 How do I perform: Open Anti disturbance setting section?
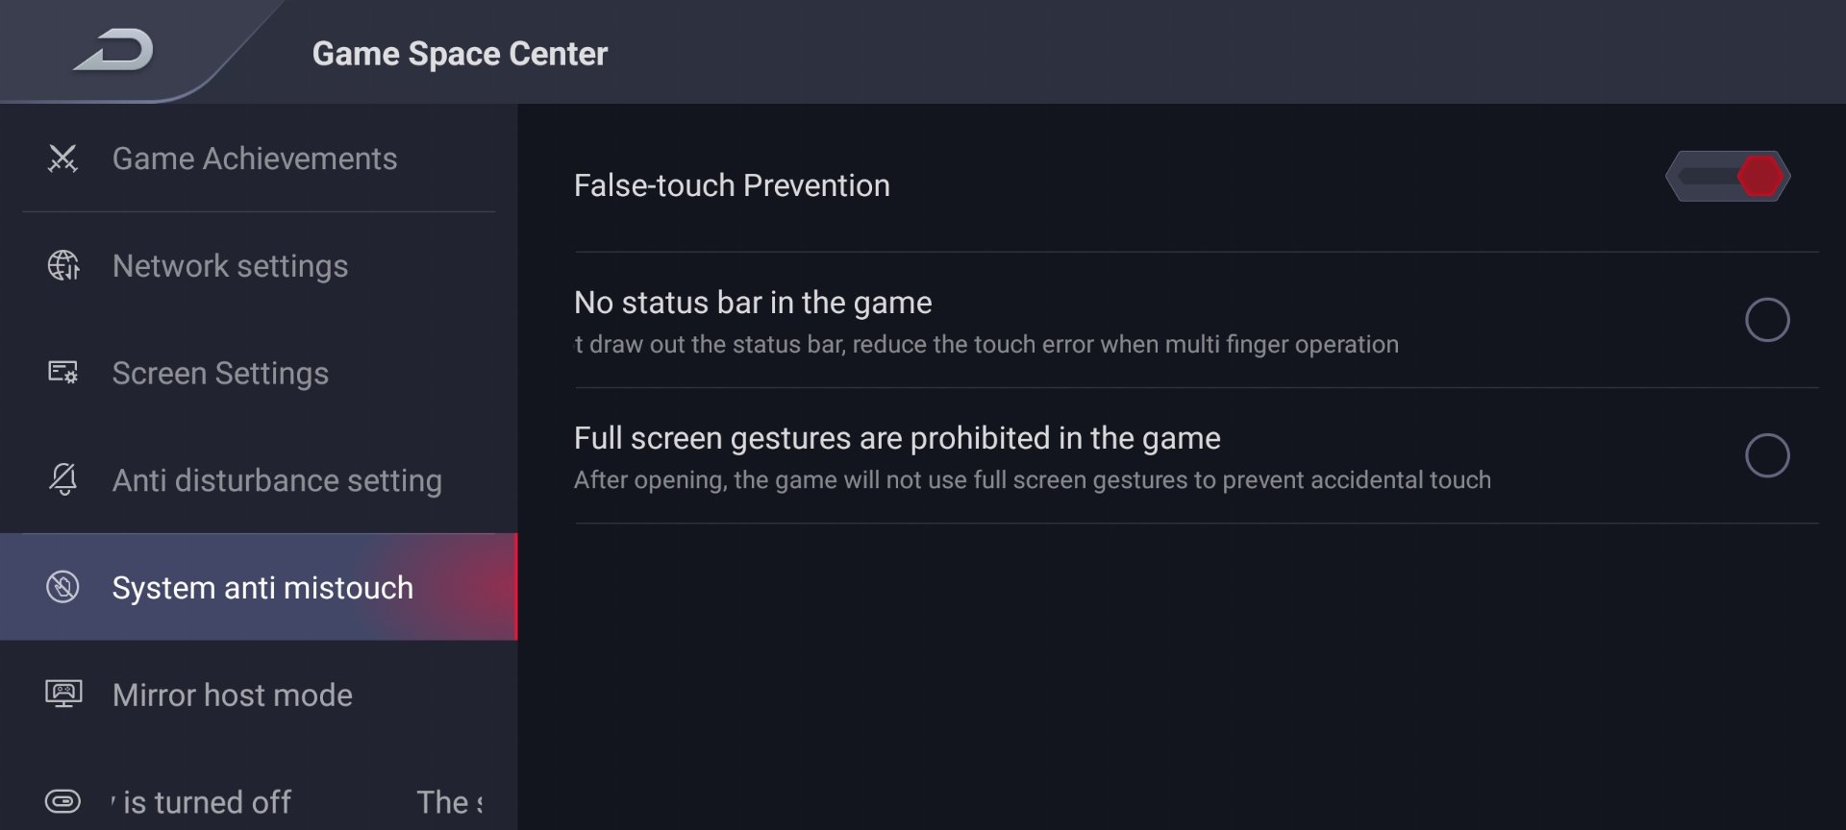(x=259, y=480)
